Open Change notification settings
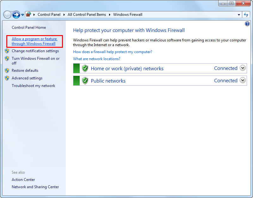Image resolution: width=253 pixels, height=198 pixels. click(x=35, y=51)
